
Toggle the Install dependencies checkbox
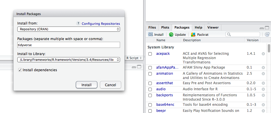20,70
